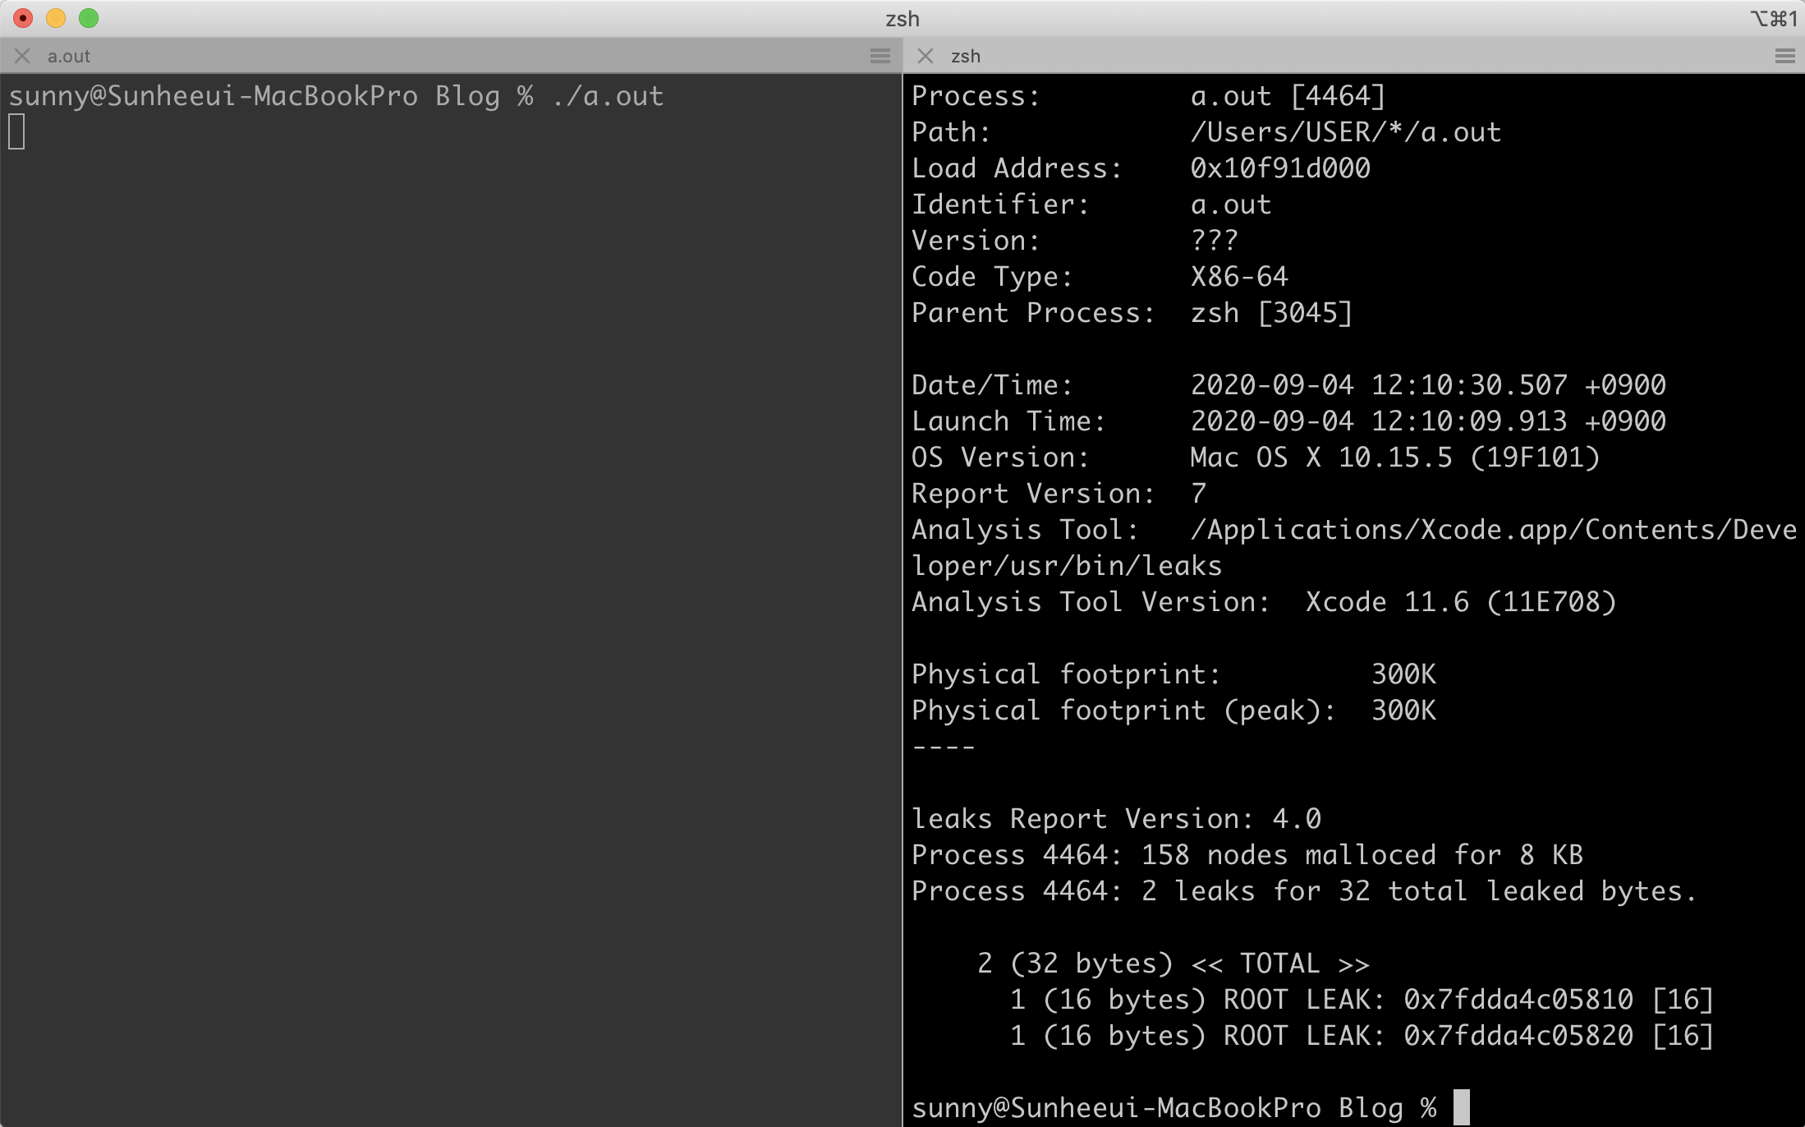
Task: Click the Load Address value 0x10f91d000
Action: 1279,168
